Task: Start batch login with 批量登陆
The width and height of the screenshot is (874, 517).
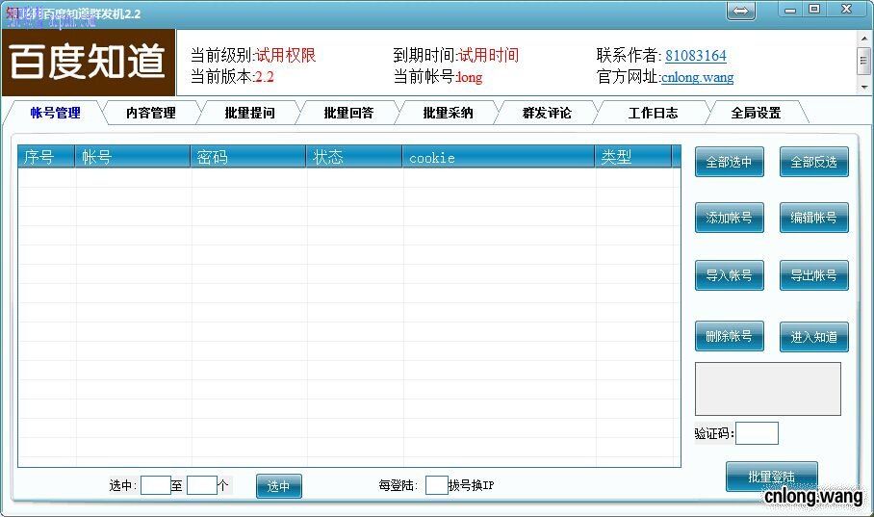Action: pos(771,477)
